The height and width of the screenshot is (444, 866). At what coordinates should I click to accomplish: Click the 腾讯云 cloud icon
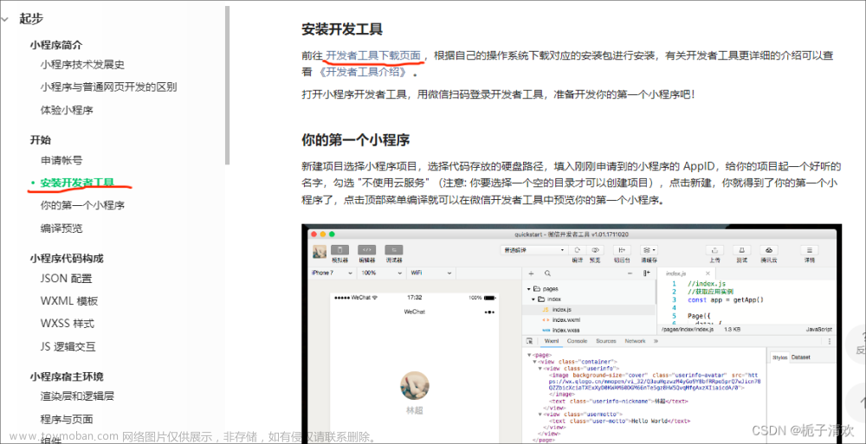tap(769, 249)
